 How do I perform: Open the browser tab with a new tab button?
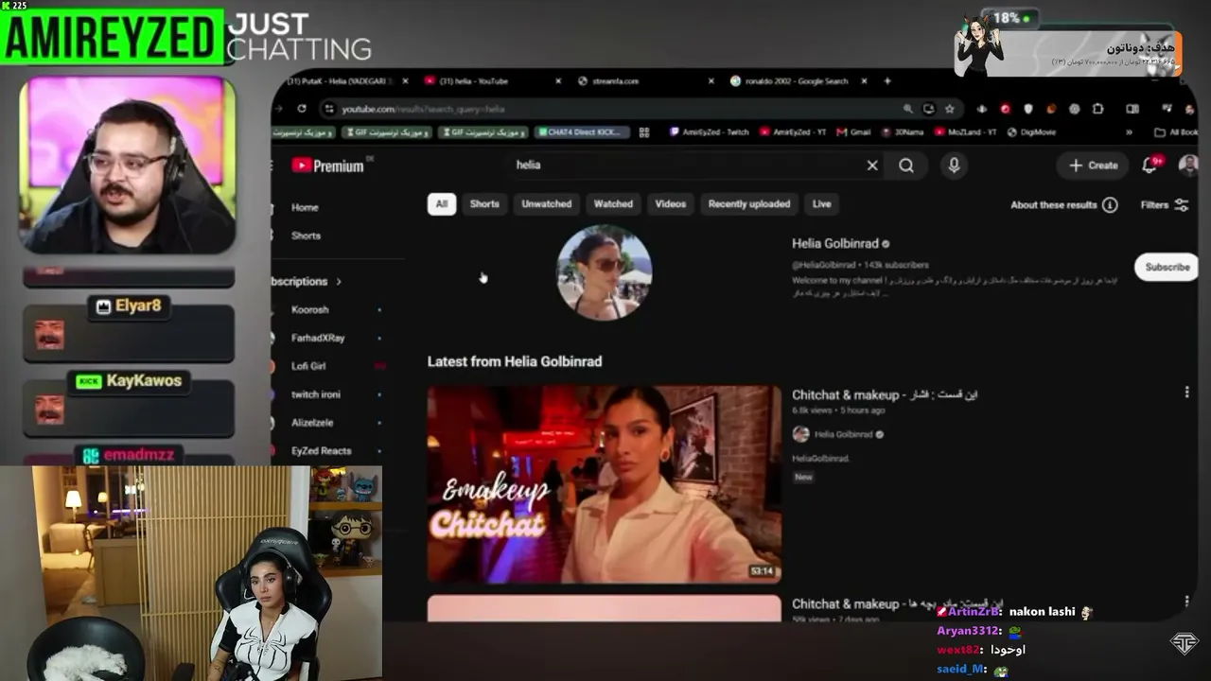pyautogui.click(x=887, y=80)
